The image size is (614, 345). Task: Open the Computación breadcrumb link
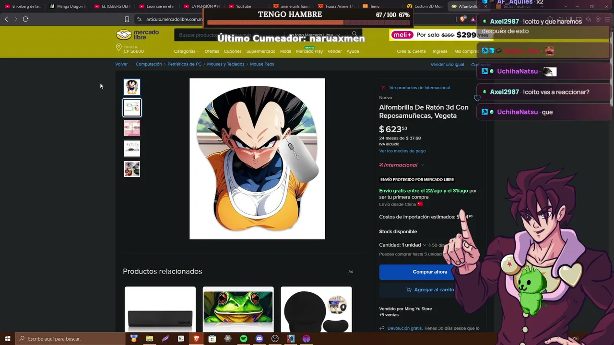149,64
